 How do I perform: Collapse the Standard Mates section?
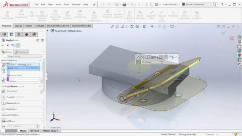tap(40, 87)
